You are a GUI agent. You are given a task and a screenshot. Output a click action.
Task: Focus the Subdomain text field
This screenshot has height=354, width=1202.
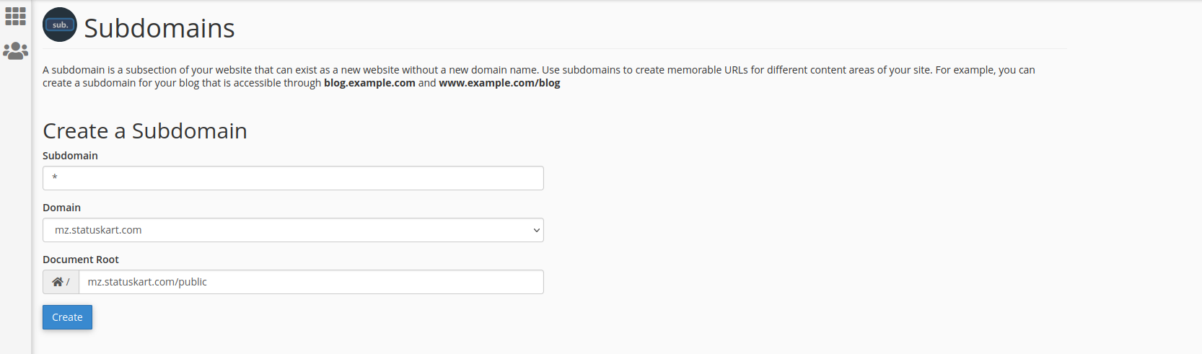(293, 178)
